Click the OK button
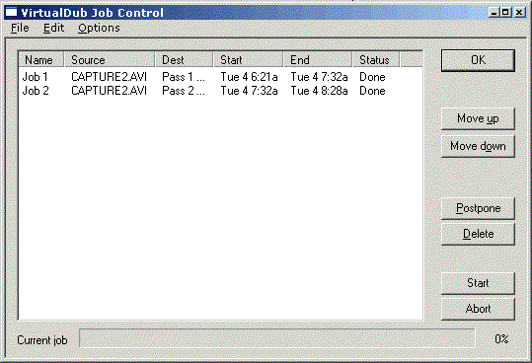Image resolution: width=532 pixels, height=363 pixels. pyautogui.click(x=478, y=60)
